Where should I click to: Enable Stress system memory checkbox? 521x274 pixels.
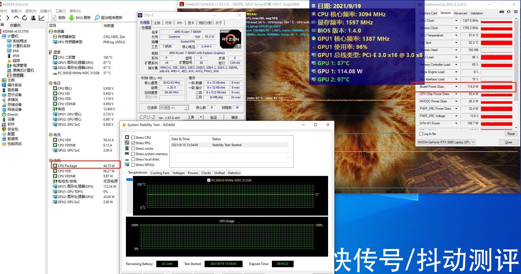click(133, 154)
